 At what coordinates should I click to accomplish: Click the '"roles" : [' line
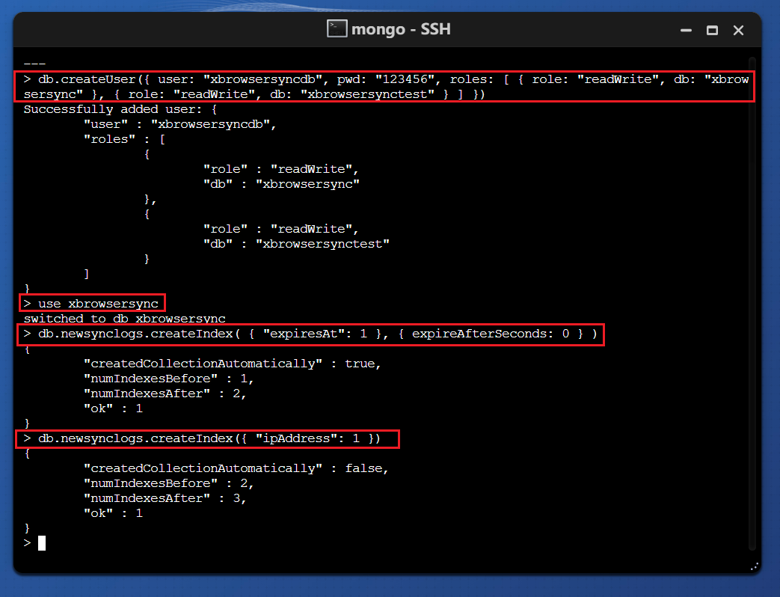click(x=124, y=139)
